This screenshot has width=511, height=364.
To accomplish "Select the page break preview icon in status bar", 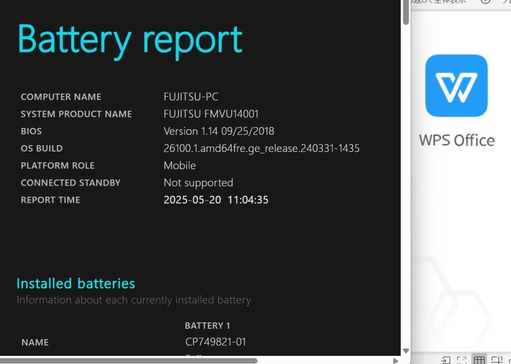I will [x=497, y=360].
